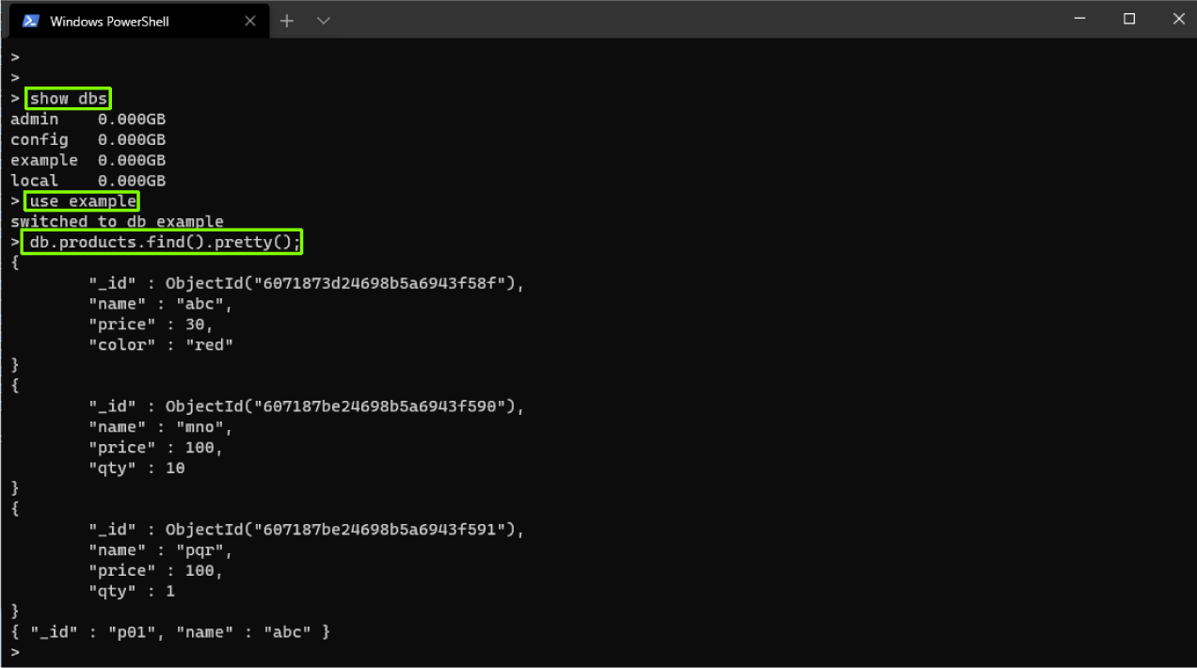Screen dimensions: 1197x668
Task: Click the '"color" : "red"' line
Action: coord(161,345)
